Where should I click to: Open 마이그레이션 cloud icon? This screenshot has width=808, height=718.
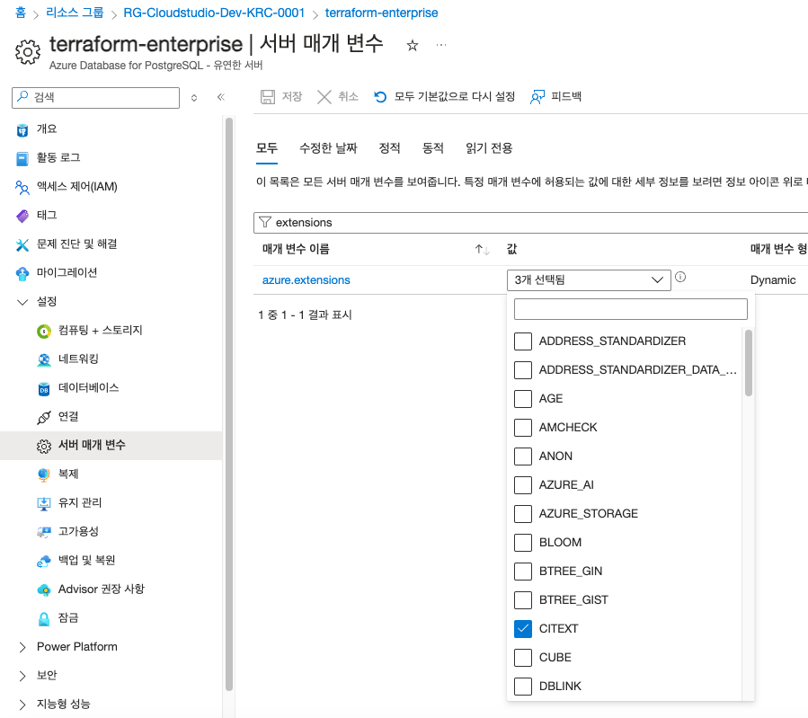point(22,273)
